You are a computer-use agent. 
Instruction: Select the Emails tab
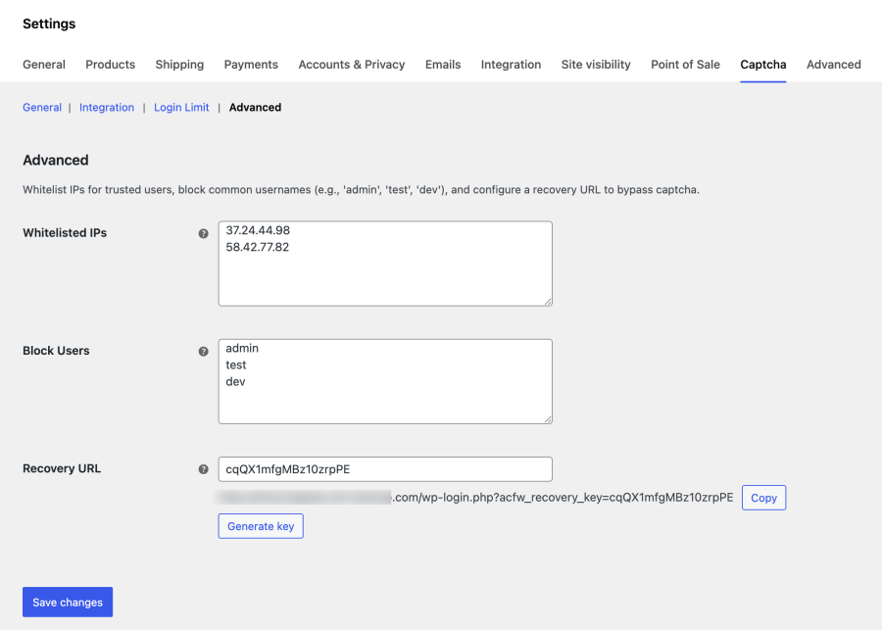point(443,65)
